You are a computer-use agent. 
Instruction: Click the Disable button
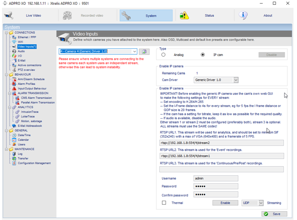click(x=272, y=55)
